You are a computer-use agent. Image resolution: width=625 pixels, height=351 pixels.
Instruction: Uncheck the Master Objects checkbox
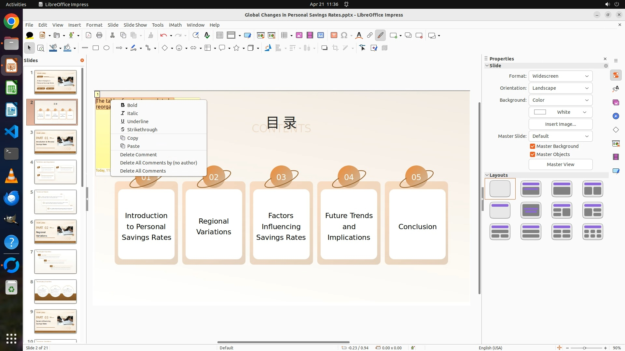point(533,154)
